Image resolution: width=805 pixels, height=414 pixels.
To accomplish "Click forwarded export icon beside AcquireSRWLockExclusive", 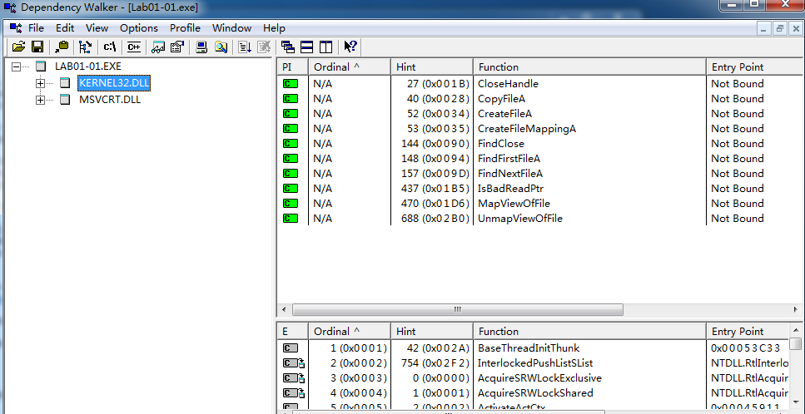I will click(294, 378).
